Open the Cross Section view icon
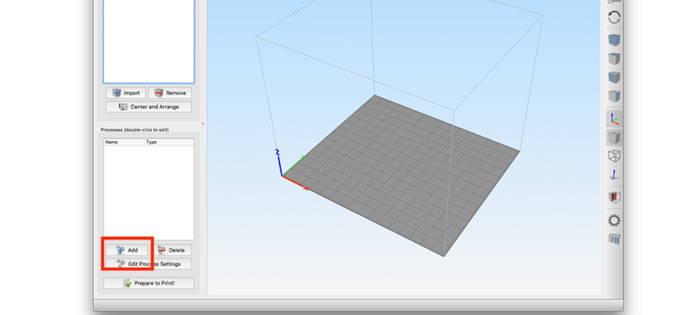This screenshot has width=680, height=315. point(614,197)
